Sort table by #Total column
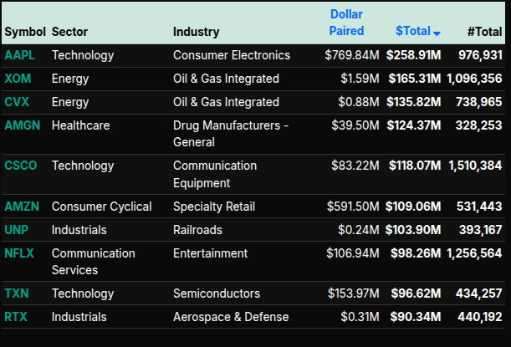 (484, 32)
